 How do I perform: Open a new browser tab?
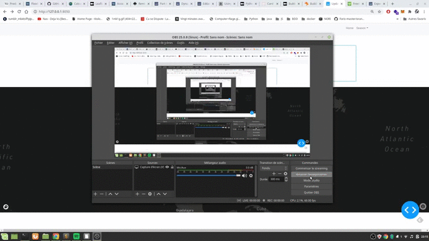[x=392, y=4]
